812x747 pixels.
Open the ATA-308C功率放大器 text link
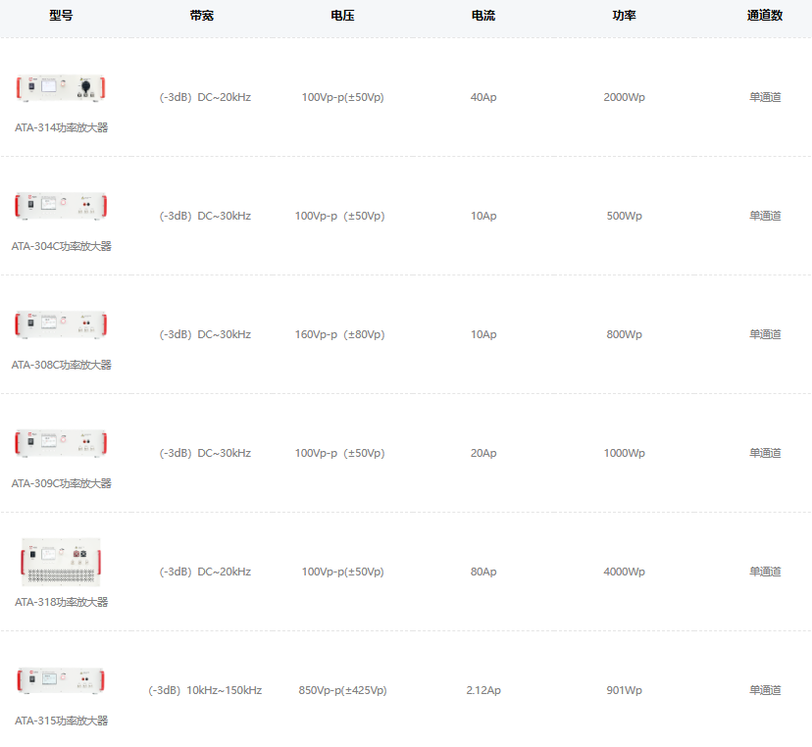61,365
